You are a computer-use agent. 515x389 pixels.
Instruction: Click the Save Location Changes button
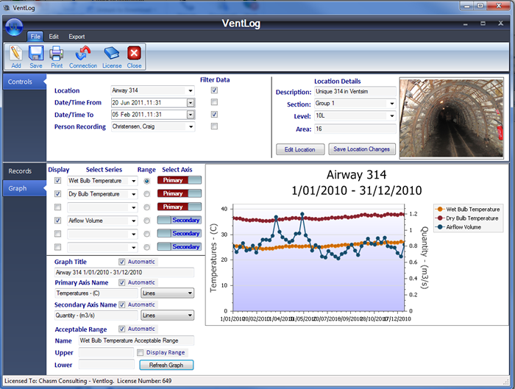click(x=362, y=149)
